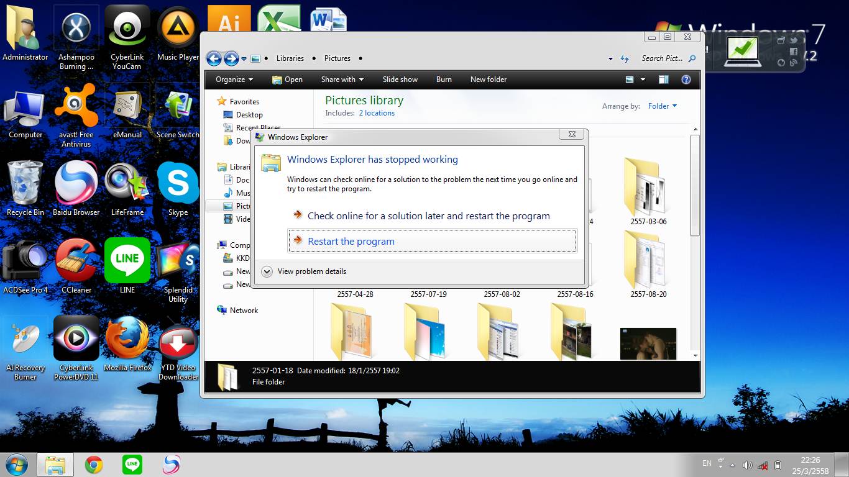The width and height of the screenshot is (849, 477).
Task: Open Adobe Illustrator icon behind Explorer window
Action: tap(229, 19)
